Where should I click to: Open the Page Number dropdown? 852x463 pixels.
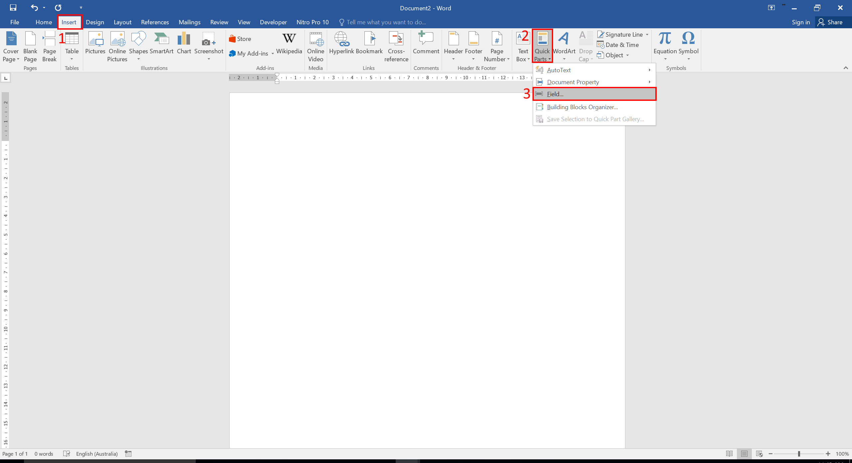[497, 47]
